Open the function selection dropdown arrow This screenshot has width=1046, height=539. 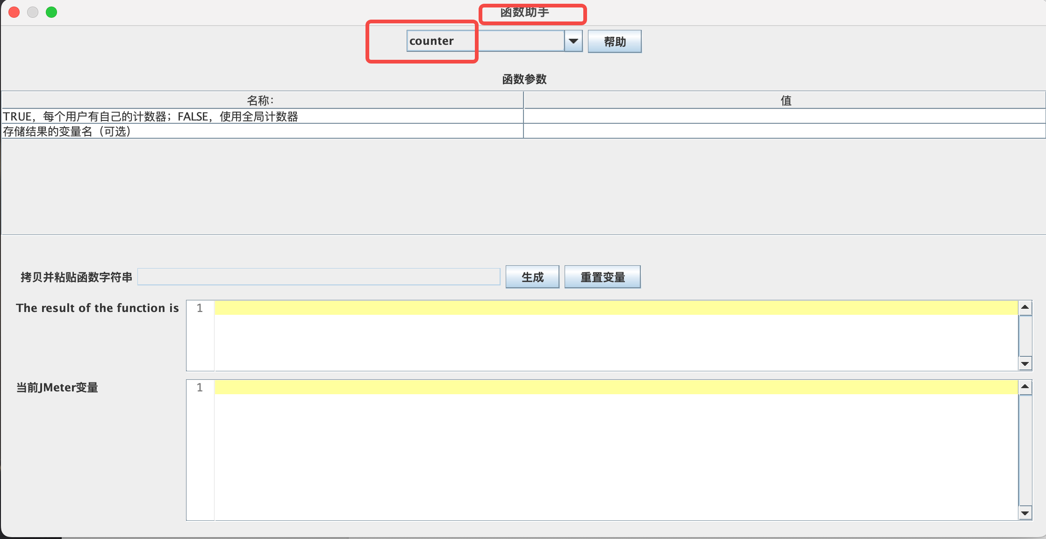click(573, 41)
